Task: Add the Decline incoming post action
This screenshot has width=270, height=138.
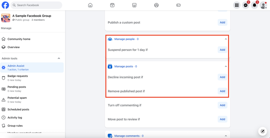Action: click(x=222, y=77)
